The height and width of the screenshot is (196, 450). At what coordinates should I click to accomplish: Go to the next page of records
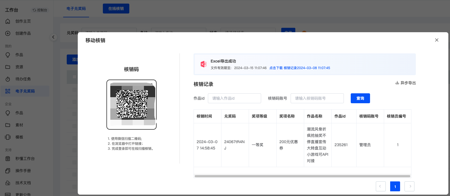(x=409, y=186)
